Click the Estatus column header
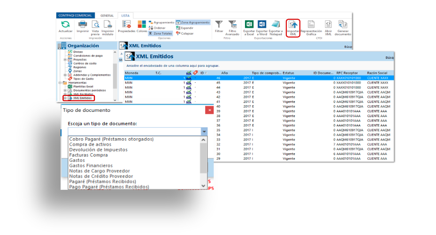436x235 pixels. click(289, 73)
